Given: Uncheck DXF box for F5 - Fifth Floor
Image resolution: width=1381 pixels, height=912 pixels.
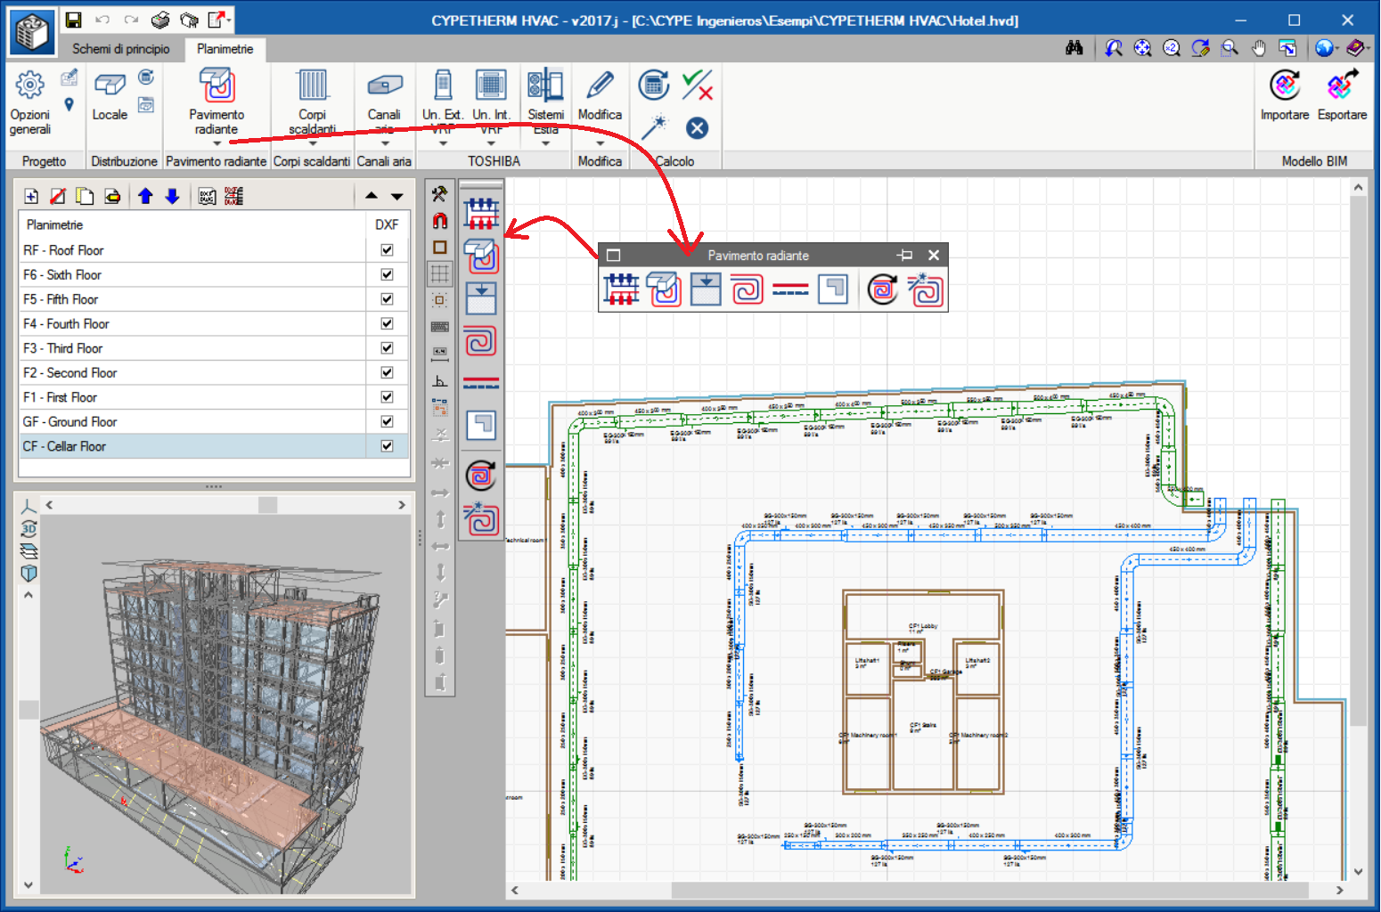Looking at the screenshot, I should (x=387, y=299).
